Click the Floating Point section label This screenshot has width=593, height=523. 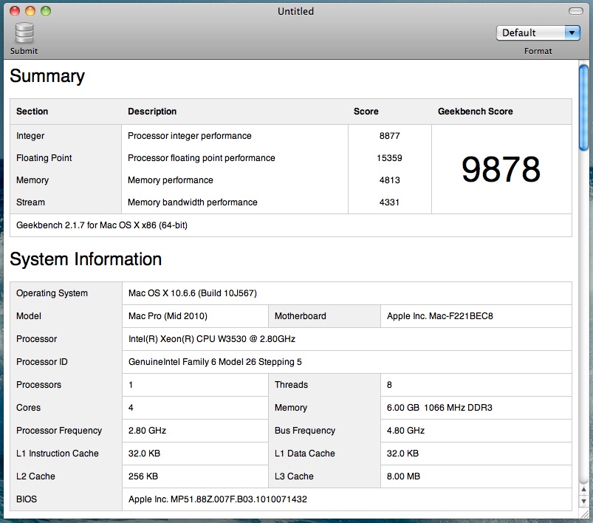pyautogui.click(x=44, y=158)
